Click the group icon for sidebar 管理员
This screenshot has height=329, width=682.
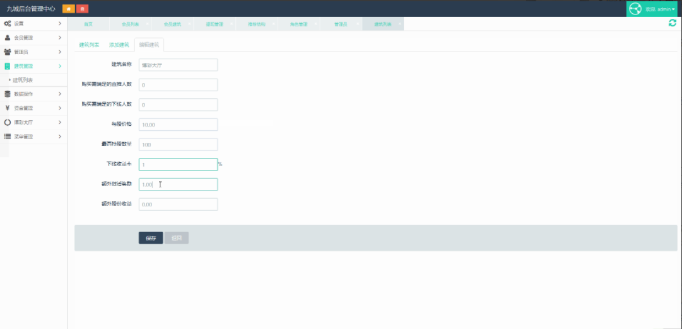[x=8, y=52]
